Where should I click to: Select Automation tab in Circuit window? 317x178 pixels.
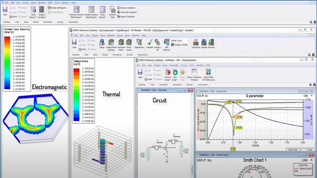[x=203, y=85]
